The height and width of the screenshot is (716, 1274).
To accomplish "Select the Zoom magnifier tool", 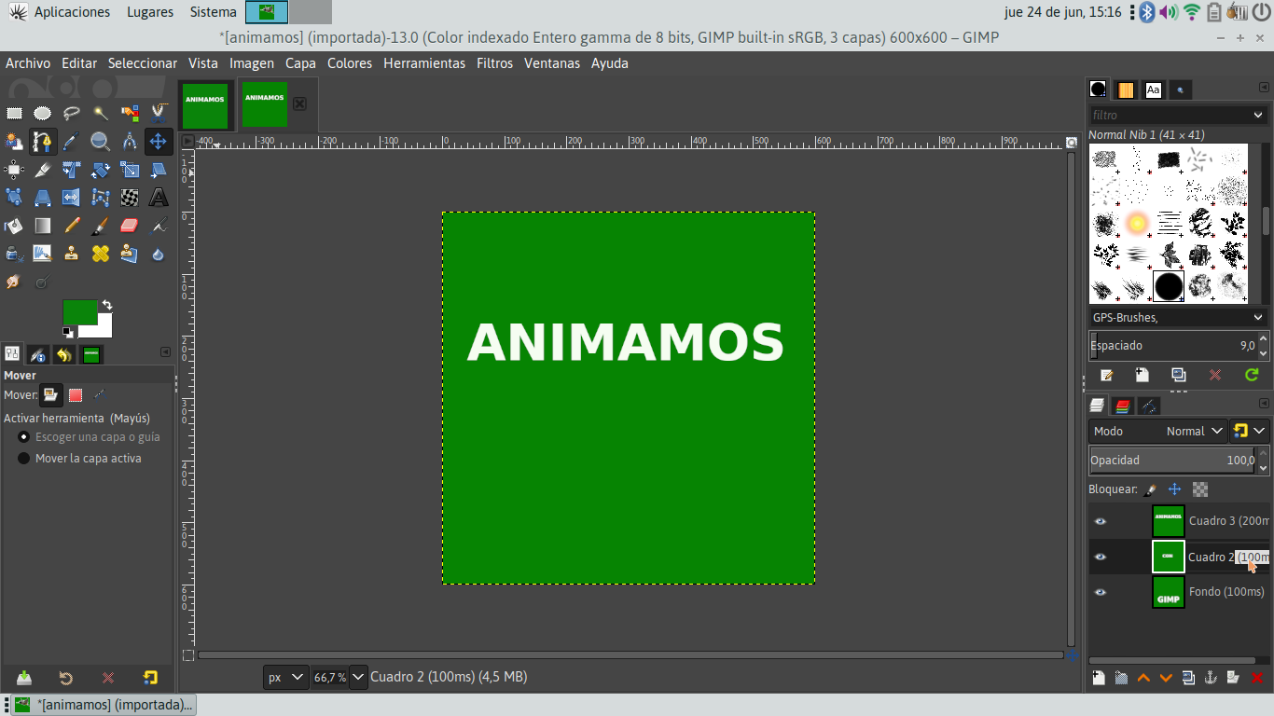I will [x=101, y=142].
